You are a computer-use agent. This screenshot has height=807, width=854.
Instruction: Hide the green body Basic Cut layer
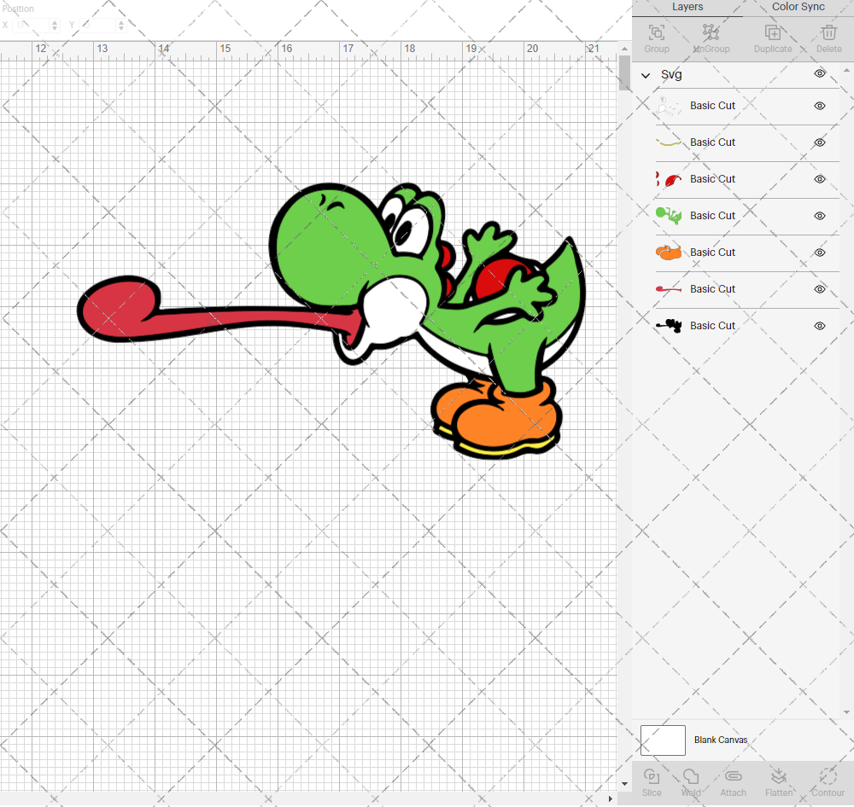click(820, 216)
